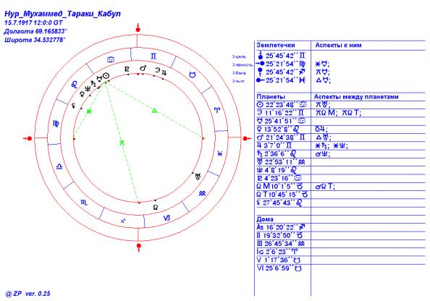
Task: Click the As 16°20'22'' house row
Action: coord(281,227)
